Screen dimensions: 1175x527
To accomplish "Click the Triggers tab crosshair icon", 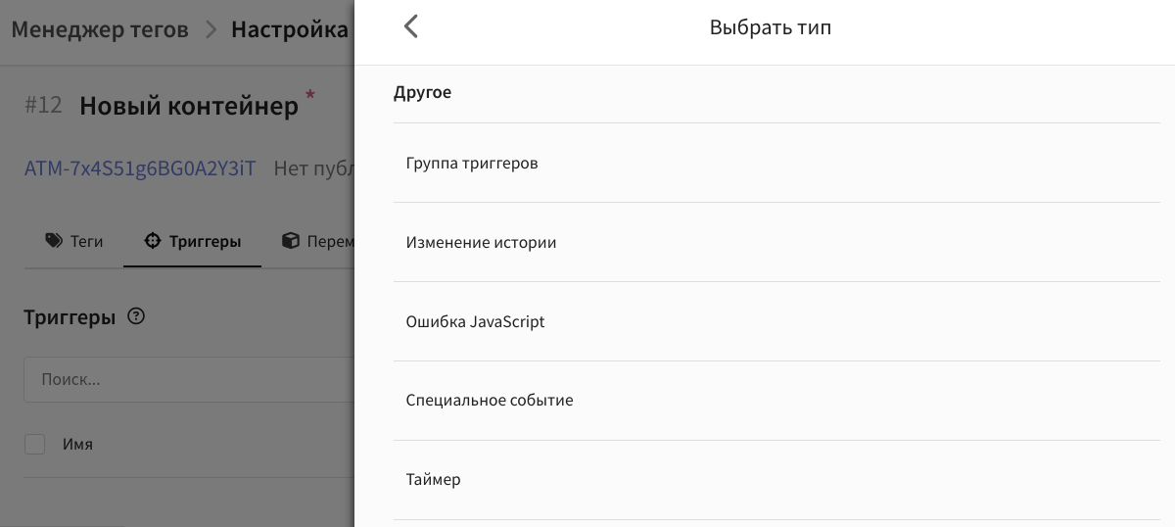I will (x=152, y=240).
